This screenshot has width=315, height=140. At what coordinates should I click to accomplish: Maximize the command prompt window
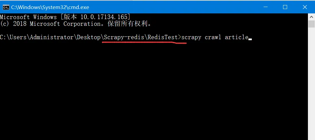click(285, 7)
